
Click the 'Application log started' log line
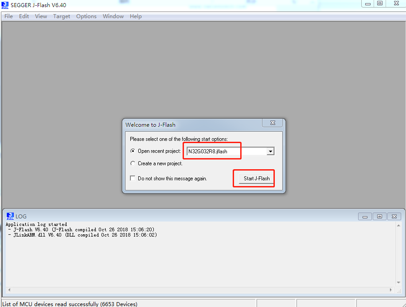pyautogui.click(x=36, y=225)
